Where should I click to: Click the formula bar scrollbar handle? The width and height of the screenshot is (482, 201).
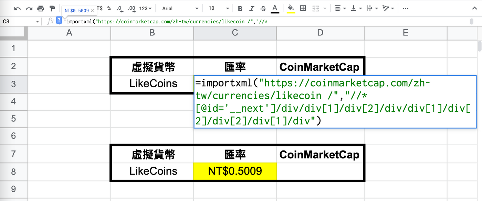pyautogui.click(x=471, y=22)
